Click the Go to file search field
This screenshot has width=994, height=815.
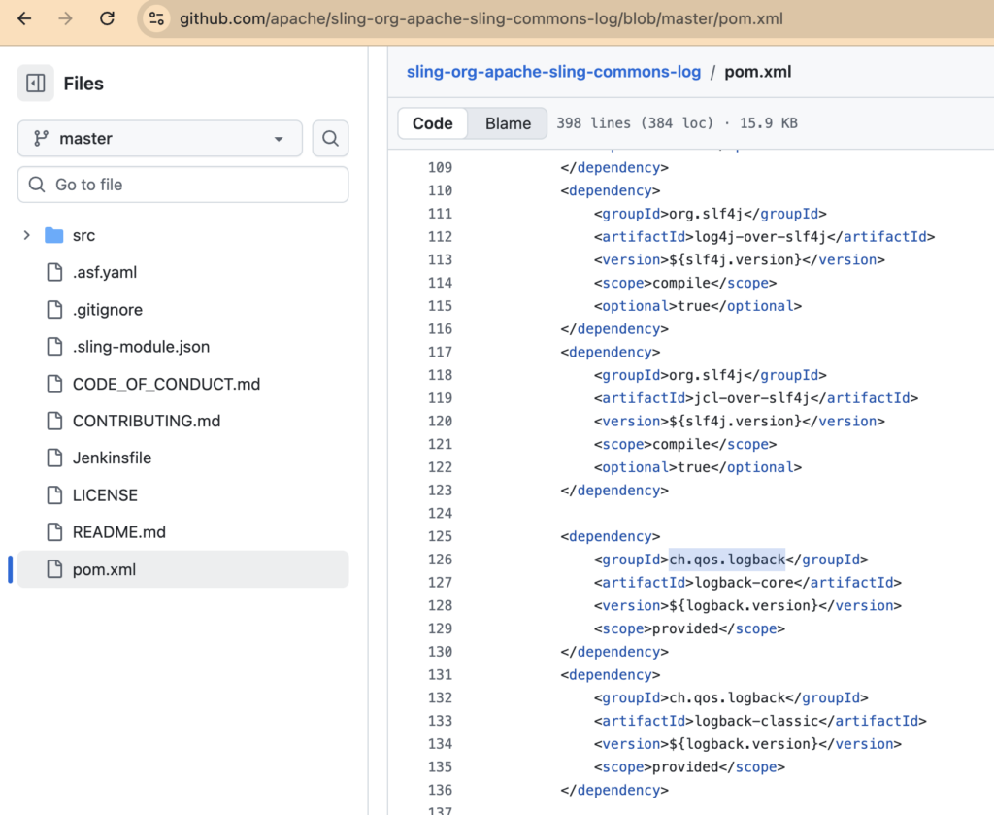(184, 185)
